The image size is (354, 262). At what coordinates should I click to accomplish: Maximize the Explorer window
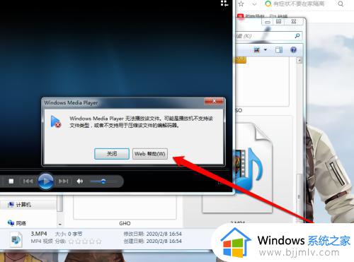pyautogui.click(x=279, y=22)
